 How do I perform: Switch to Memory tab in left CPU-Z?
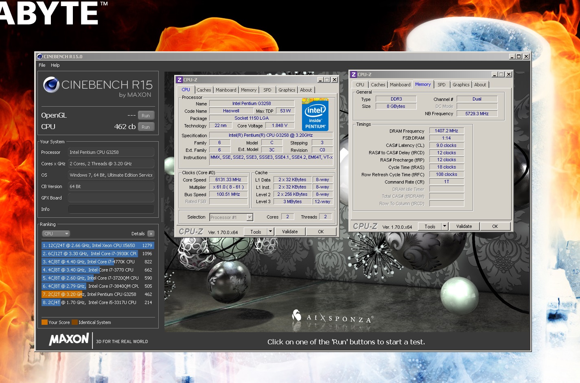pos(249,90)
